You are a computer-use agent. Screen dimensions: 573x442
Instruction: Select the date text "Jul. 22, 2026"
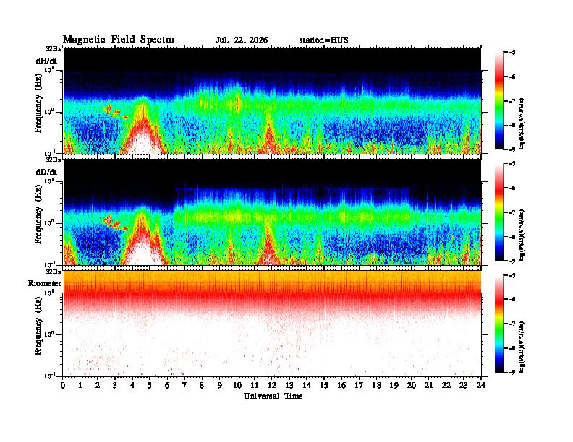coord(242,40)
